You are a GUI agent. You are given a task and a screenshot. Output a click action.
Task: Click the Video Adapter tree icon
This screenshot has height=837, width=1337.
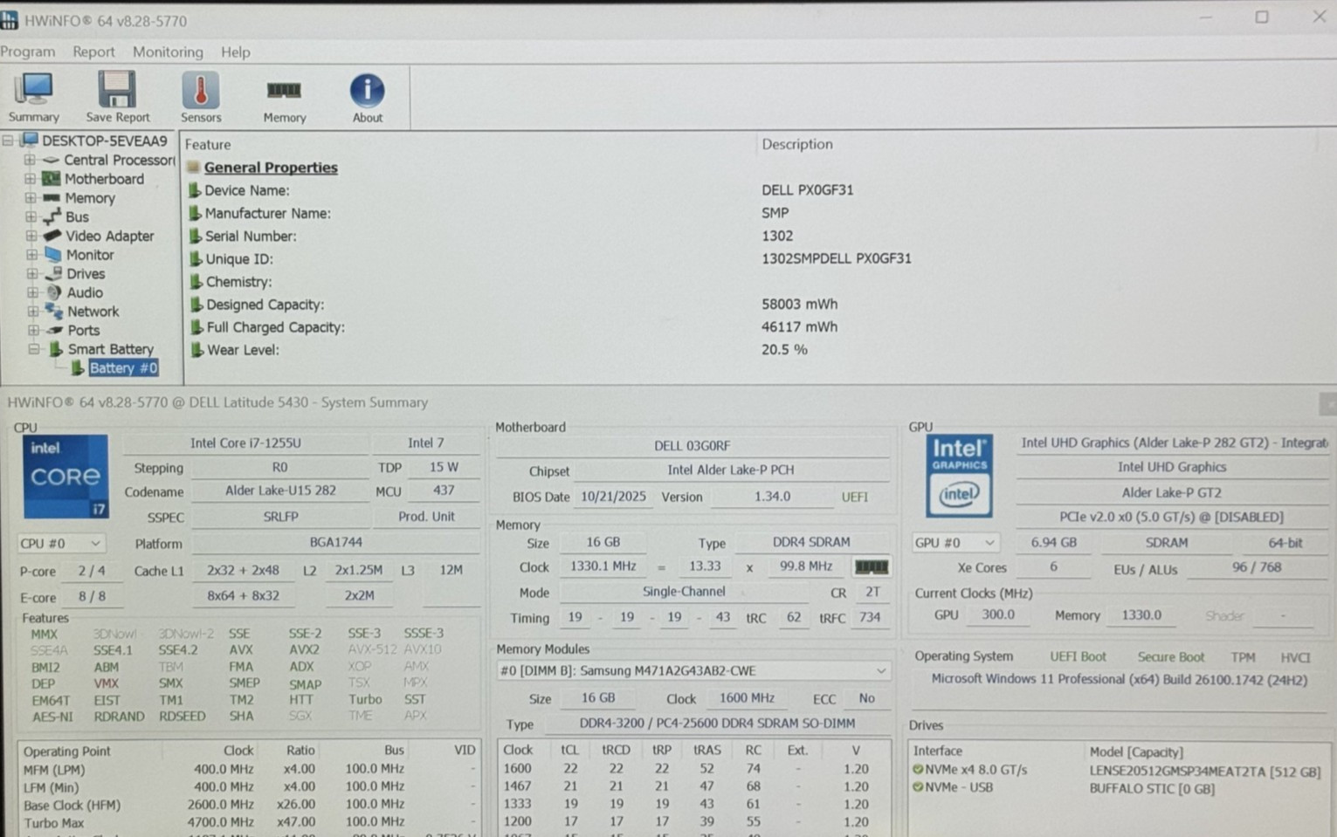pyautogui.click(x=52, y=236)
